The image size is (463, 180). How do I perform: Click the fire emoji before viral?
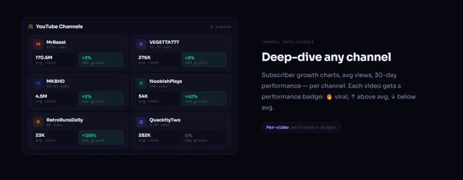[329, 97]
